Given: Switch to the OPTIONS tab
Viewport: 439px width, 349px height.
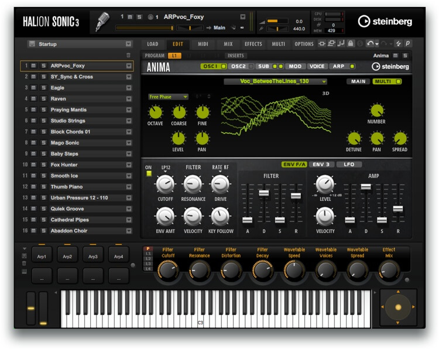Looking at the screenshot, I should [x=304, y=44].
